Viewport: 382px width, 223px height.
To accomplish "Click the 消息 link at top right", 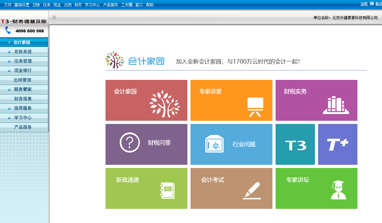I will click(364, 4).
